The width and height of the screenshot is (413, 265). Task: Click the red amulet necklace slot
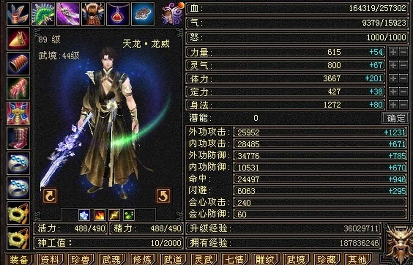click(118, 14)
